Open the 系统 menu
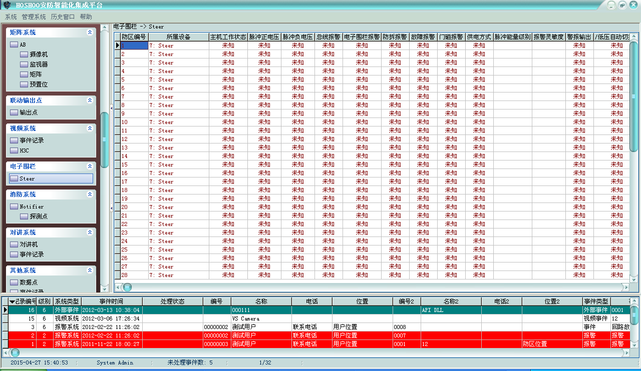The image size is (641, 371). (11, 16)
